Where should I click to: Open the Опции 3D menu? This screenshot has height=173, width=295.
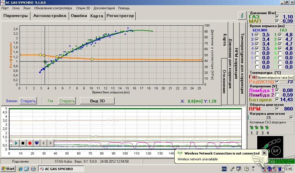point(83,8)
